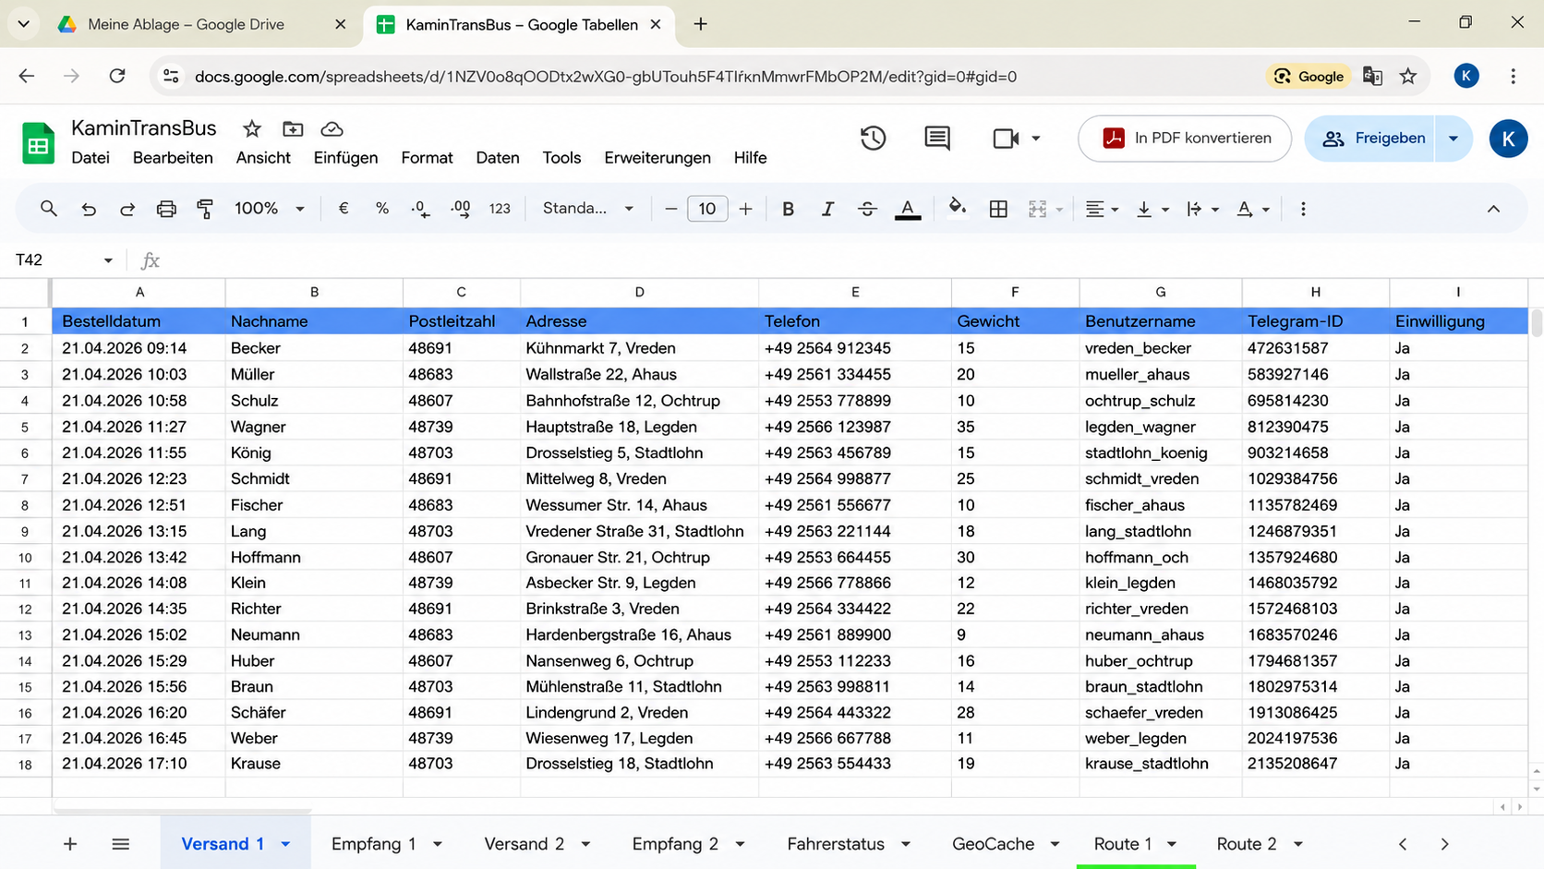Open Route 1 tab dropdown arrow

point(1172,844)
